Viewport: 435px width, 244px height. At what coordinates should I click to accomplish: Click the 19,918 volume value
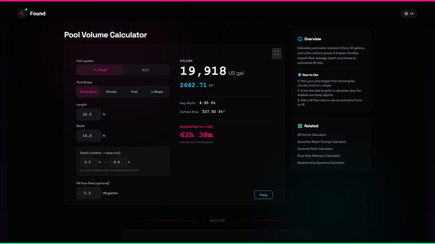pyautogui.click(x=203, y=71)
